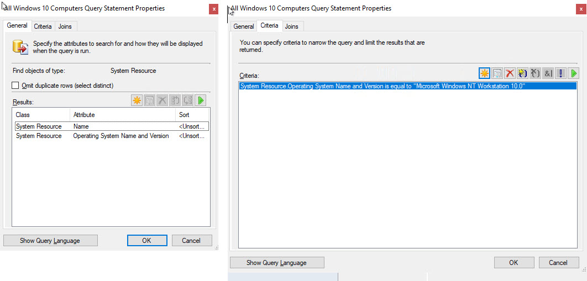587x281 pixels.
Task: Switch to Joins tab in the Criteria dialog
Action: coord(292,26)
